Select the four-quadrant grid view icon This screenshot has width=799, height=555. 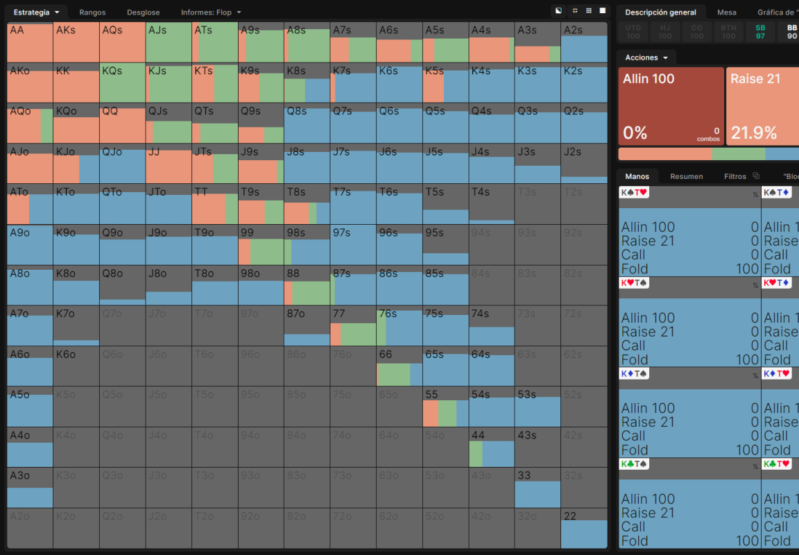click(x=575, y=10)
